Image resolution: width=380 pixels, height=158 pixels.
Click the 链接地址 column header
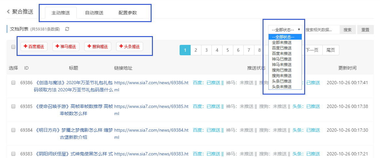click(123, 68)
